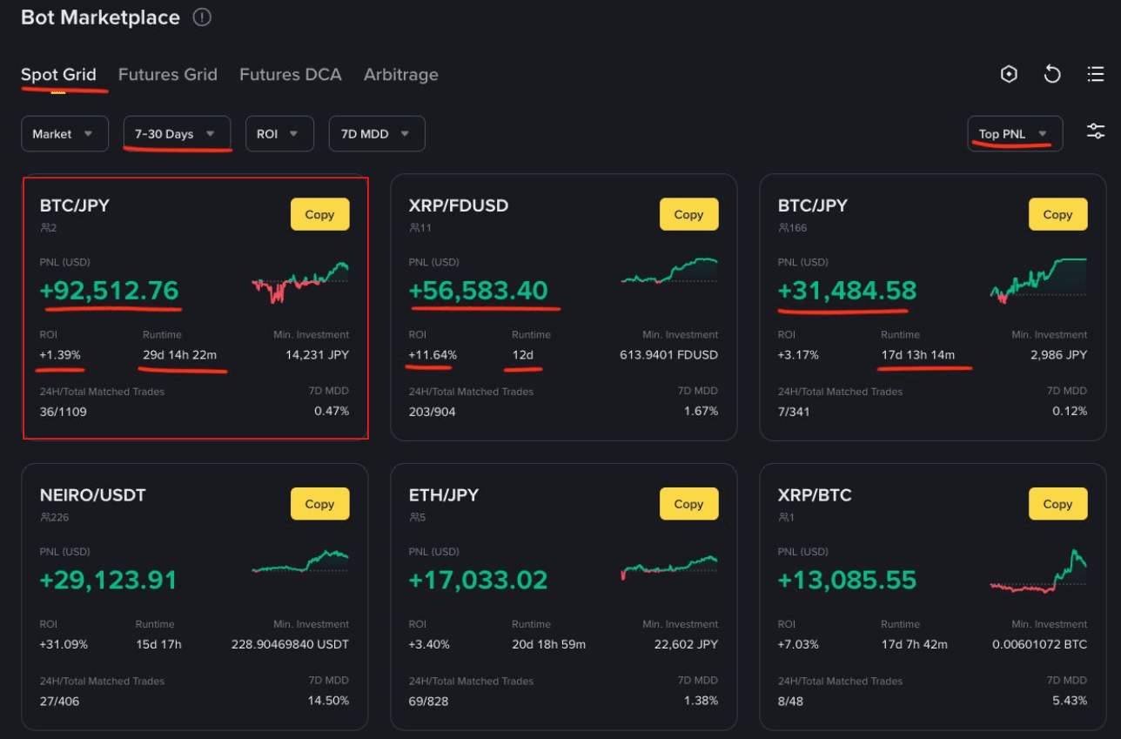Click the ETH/JPY pair title
This screenshot has height=739, width=1121.
(443, 495)
